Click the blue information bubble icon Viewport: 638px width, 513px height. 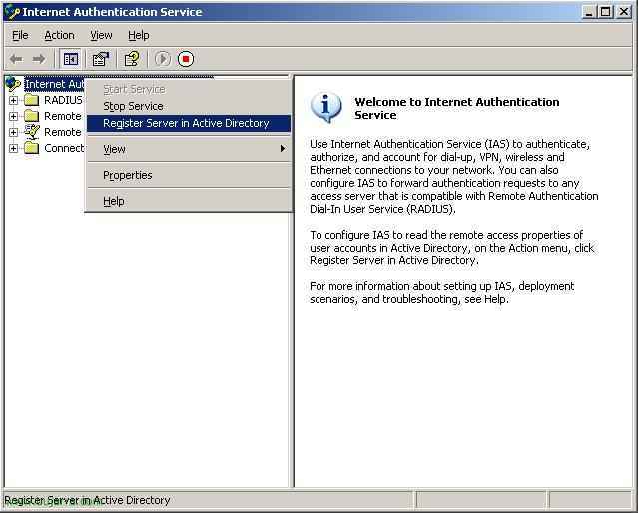(325, 108)
